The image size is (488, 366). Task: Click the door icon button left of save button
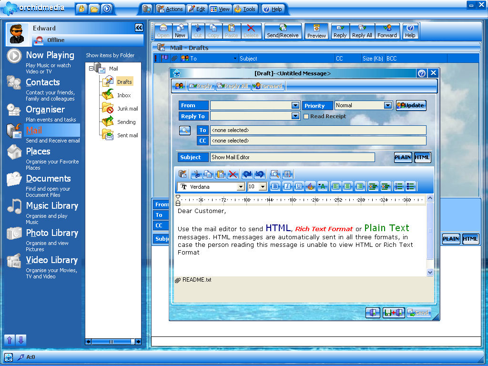(373, 313)
